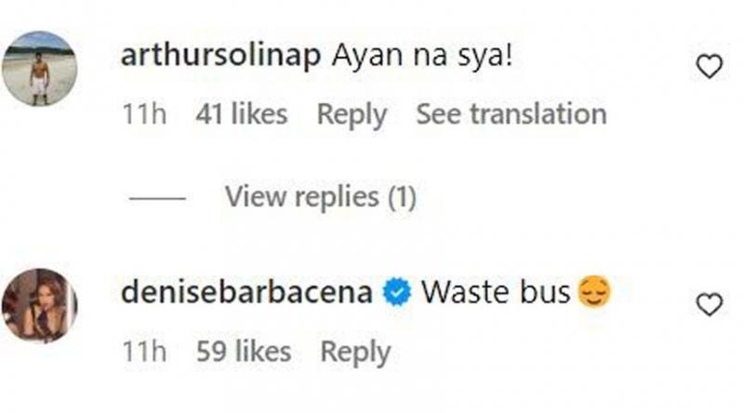The height and width of the screenshot is (413, 744).
Task: Expand View replies (1) under first comment
Action: click(x=321, y=196)
